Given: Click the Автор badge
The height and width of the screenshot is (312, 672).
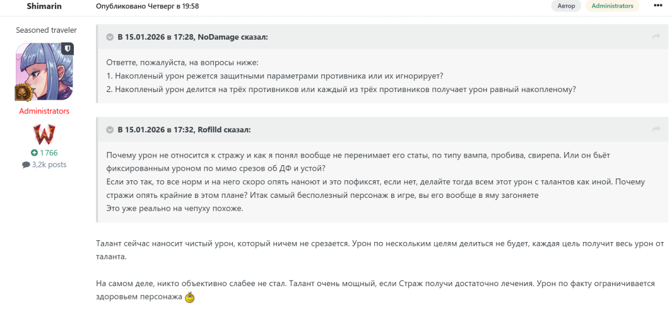Looking at the screenshot, I should click(x=567, y=6).
